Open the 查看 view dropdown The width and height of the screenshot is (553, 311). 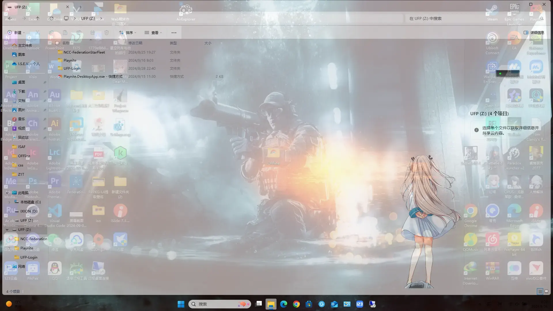(x=153, y=33)
